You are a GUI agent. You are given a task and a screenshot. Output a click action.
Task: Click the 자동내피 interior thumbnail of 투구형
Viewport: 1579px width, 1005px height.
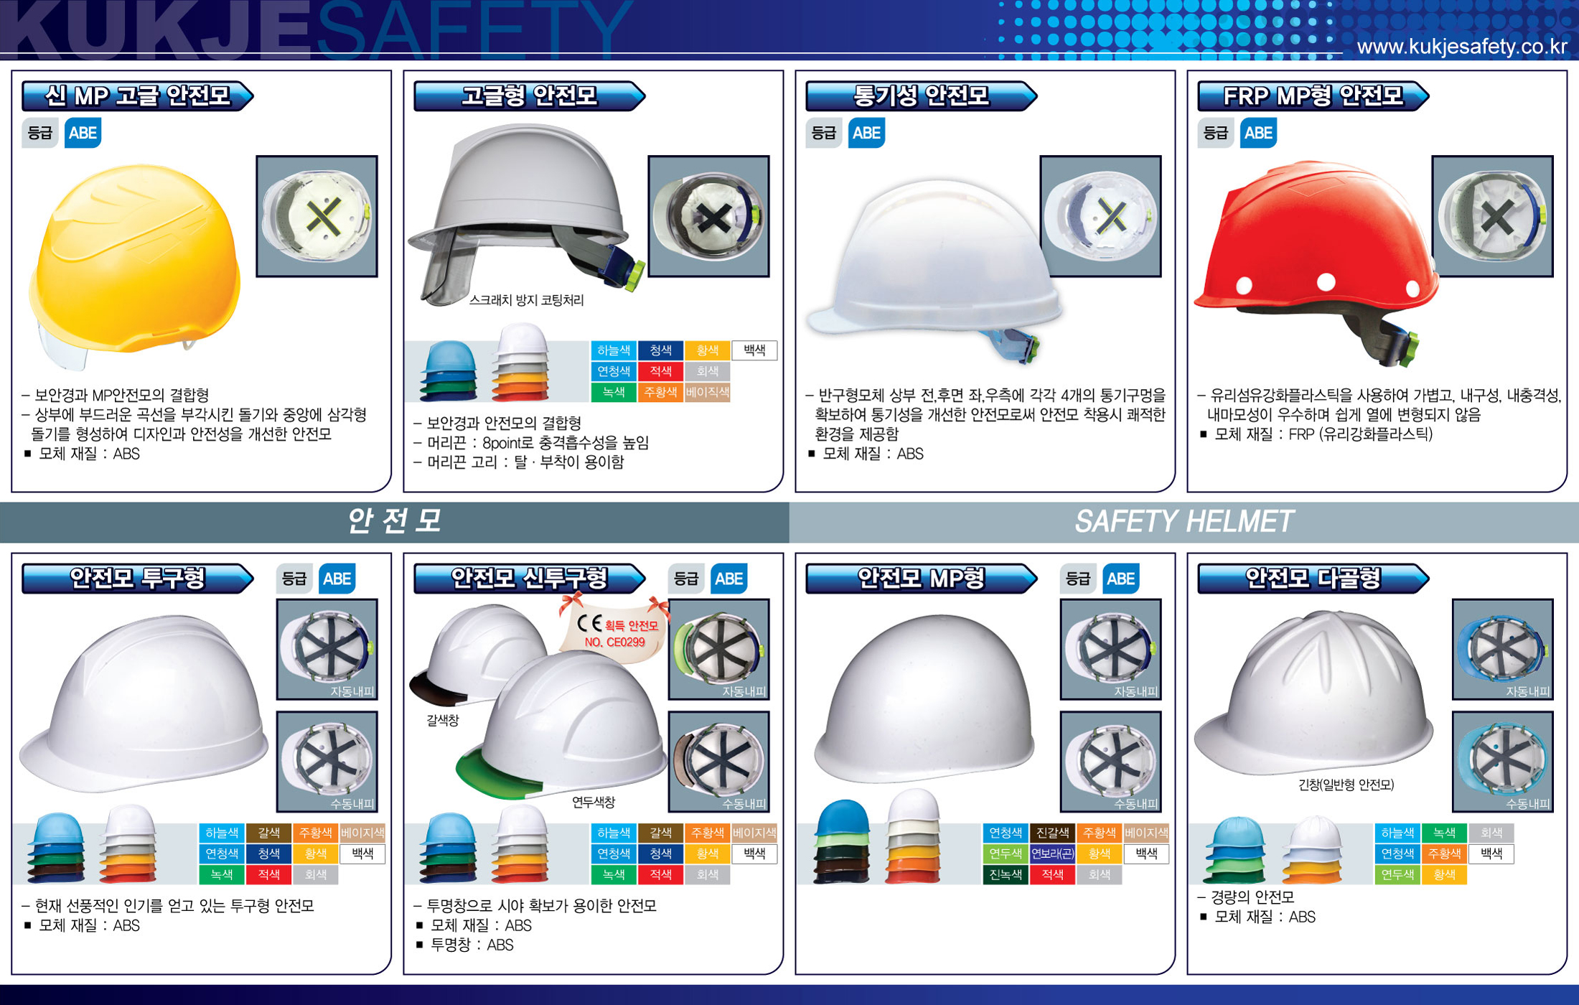pyautogui.click(x=327, y=649)
